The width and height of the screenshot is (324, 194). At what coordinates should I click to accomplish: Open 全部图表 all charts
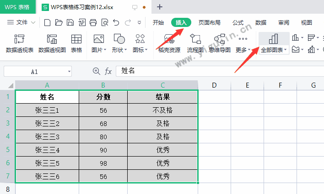click(274, 43)
